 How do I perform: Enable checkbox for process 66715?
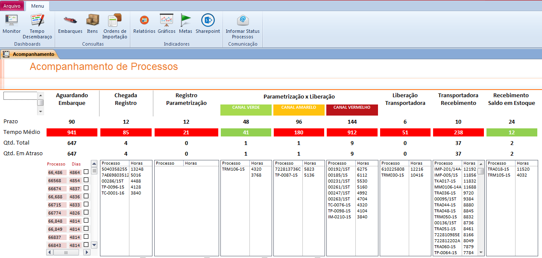click(86, 204)
